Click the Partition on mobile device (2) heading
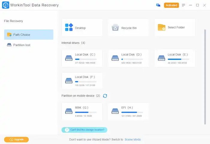Screen dimensions: 210x144 point(81,96)
